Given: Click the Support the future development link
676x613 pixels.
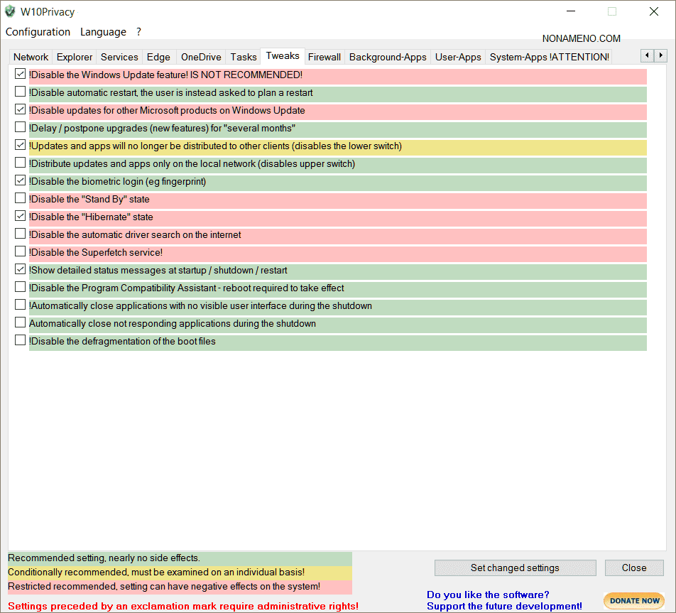Looking at the screenshot, I should [504, 606].
